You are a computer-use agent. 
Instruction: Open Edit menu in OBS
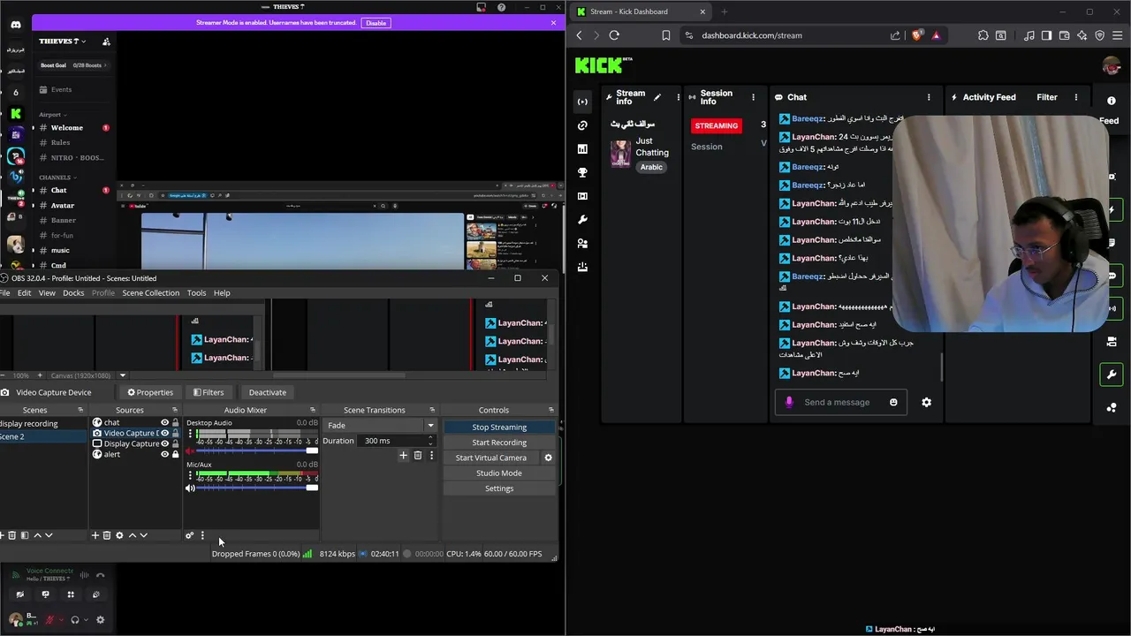[24, 292]
